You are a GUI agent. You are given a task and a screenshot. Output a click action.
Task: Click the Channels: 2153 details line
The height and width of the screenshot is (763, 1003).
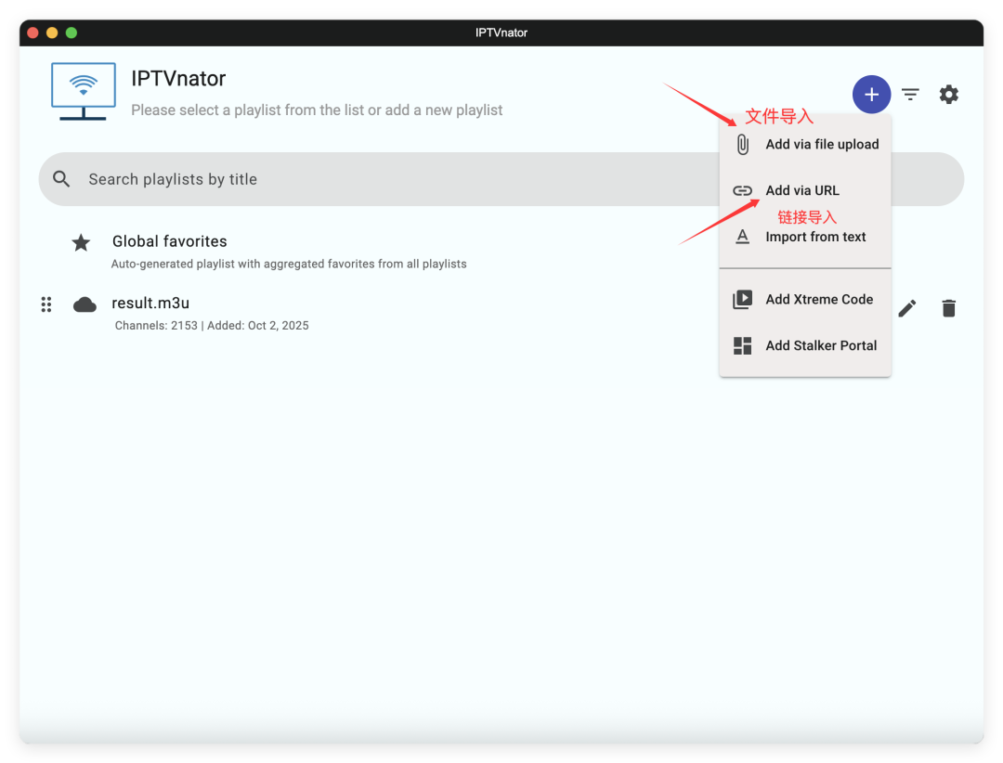tap(212, 326)
